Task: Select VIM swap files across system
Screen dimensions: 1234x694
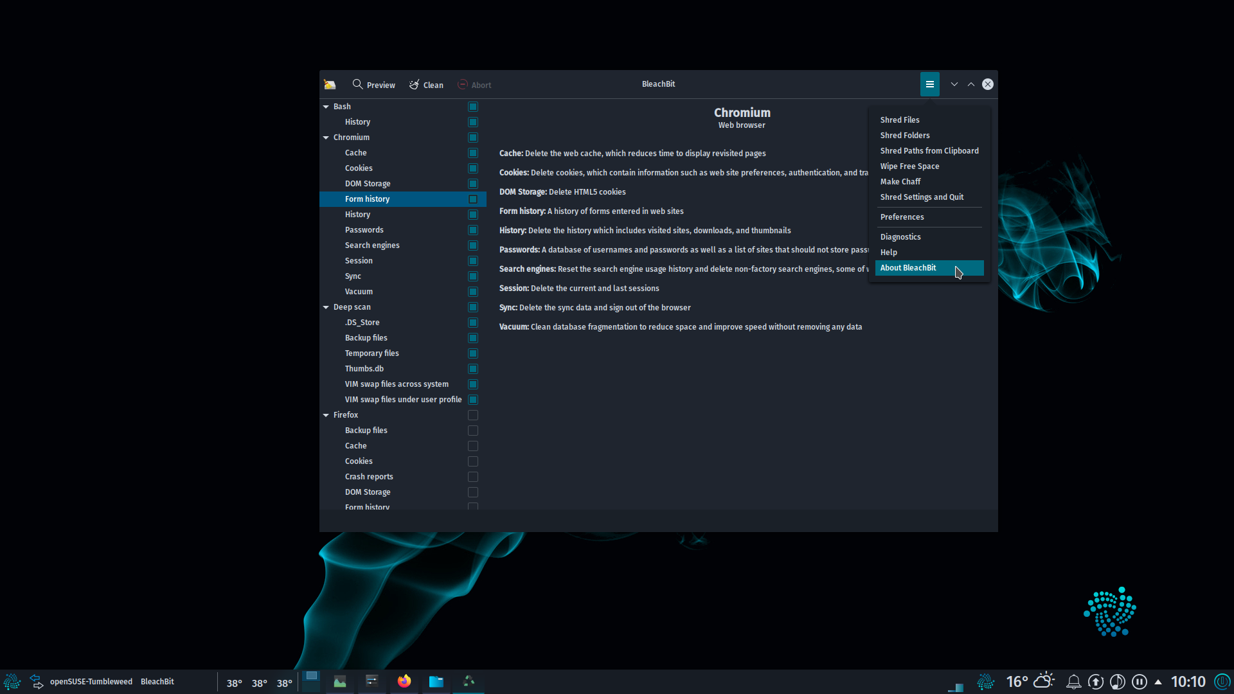Action: tap(403, 384)
